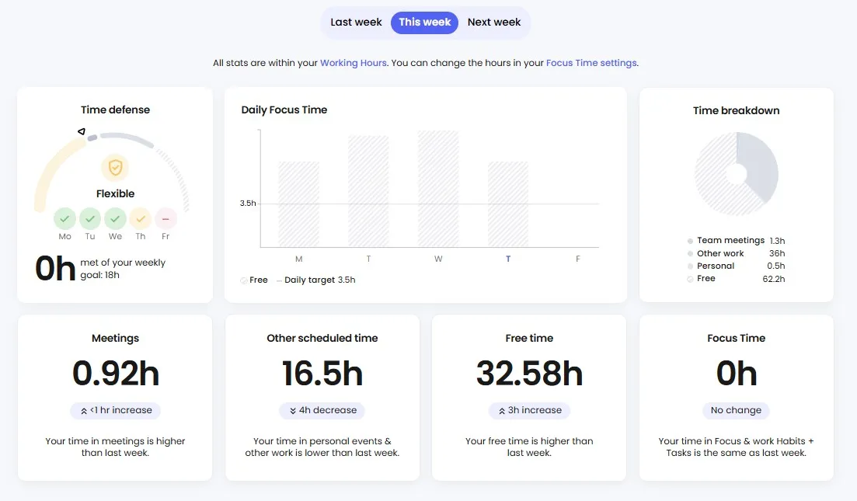Click the up chevrons in meetings increase badge
Screen dimensions: 857x501
84,411
